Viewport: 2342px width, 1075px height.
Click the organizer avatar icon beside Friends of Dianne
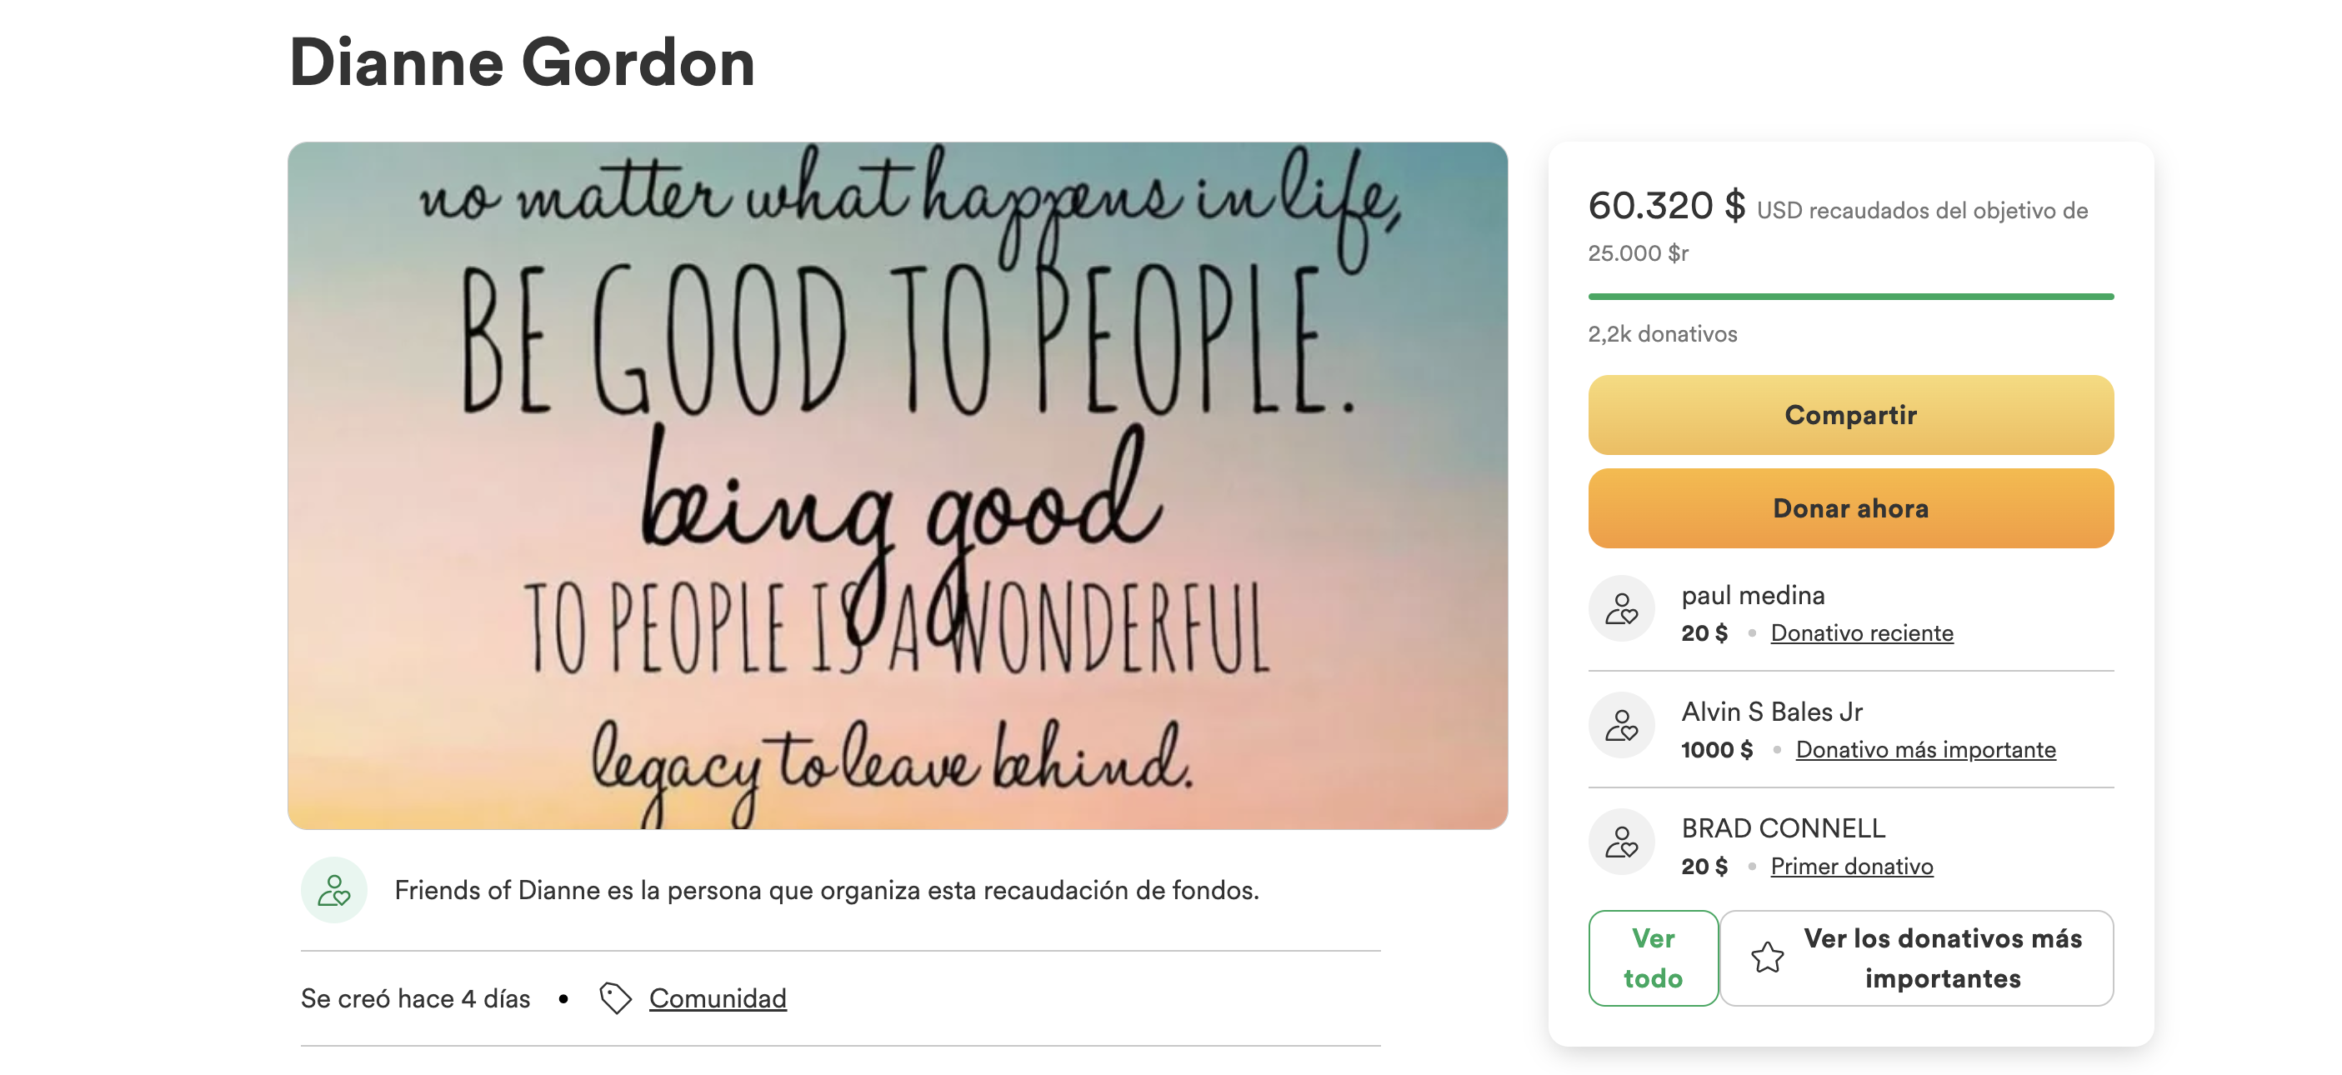click(x=333, y=890)
